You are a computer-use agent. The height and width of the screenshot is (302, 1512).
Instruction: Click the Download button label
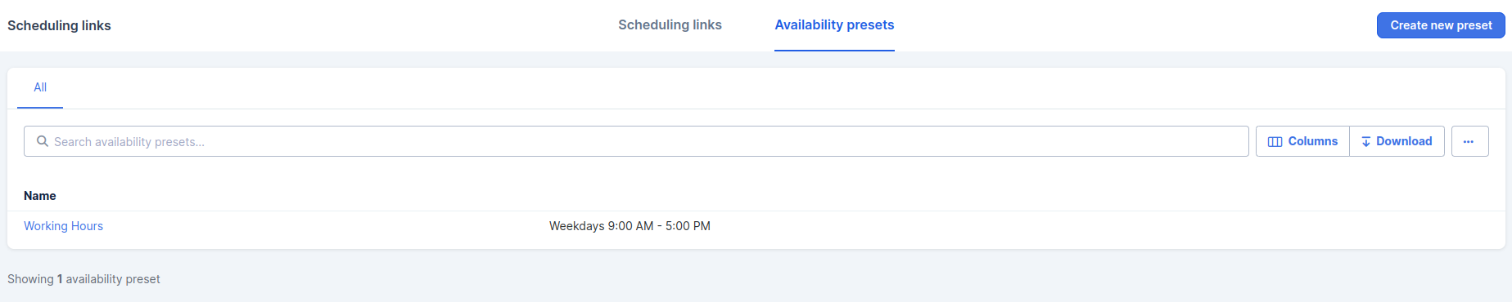pyautogui.click(x=1404, y=141)
